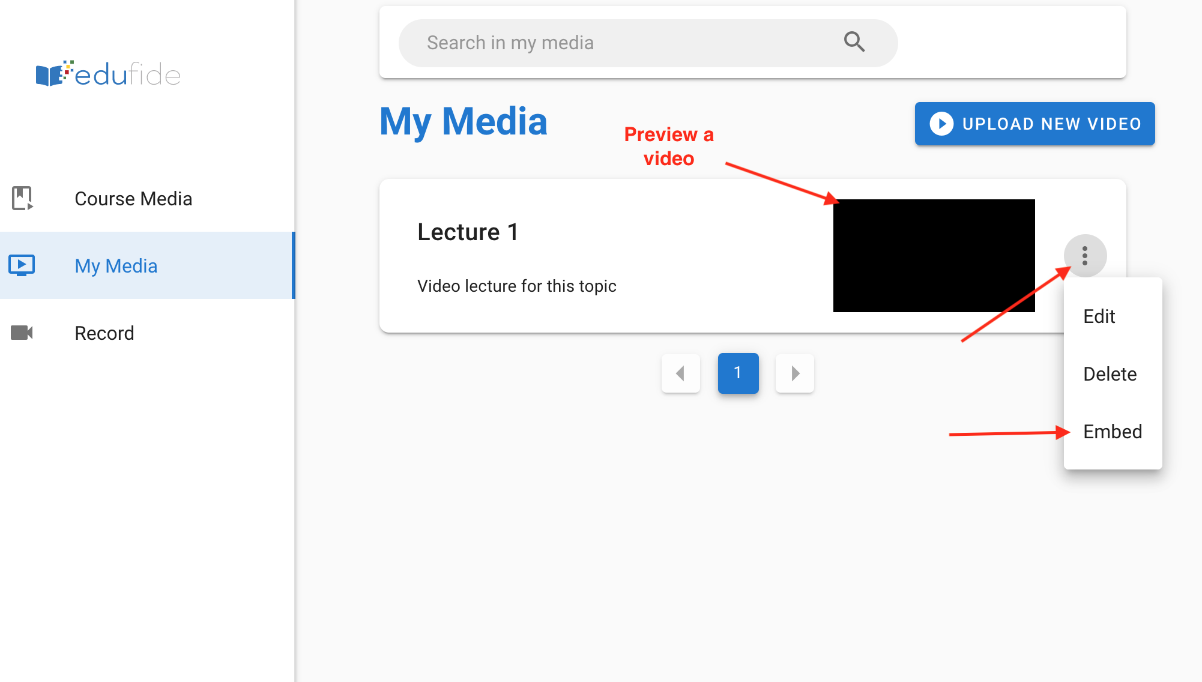The image size is (1202, 682).
Task: Click the Lecture 1 title
Action: pyautogui.click(x=468, y=232)
